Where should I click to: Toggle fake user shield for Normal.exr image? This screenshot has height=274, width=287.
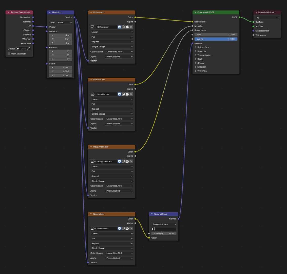(x=119, y=229)
